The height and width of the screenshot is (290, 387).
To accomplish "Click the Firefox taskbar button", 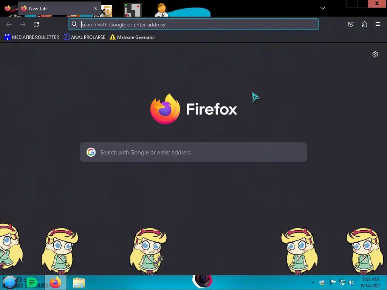I will coord(56,282).
